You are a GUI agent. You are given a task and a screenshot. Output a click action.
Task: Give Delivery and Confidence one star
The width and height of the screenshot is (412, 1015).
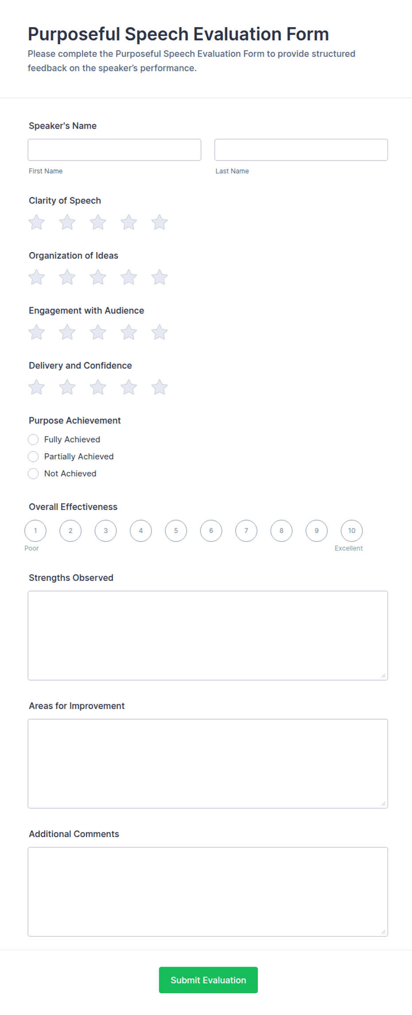pyautogui.click(x=36, y=387)
